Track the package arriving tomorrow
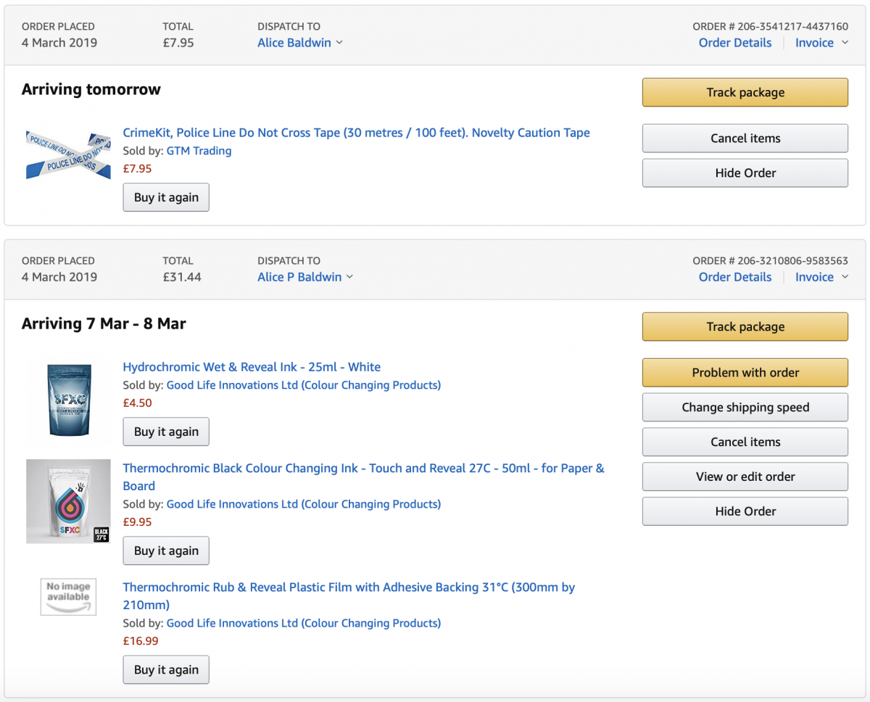The width and height of the screenshot is (870, 702). coord(745,93)
